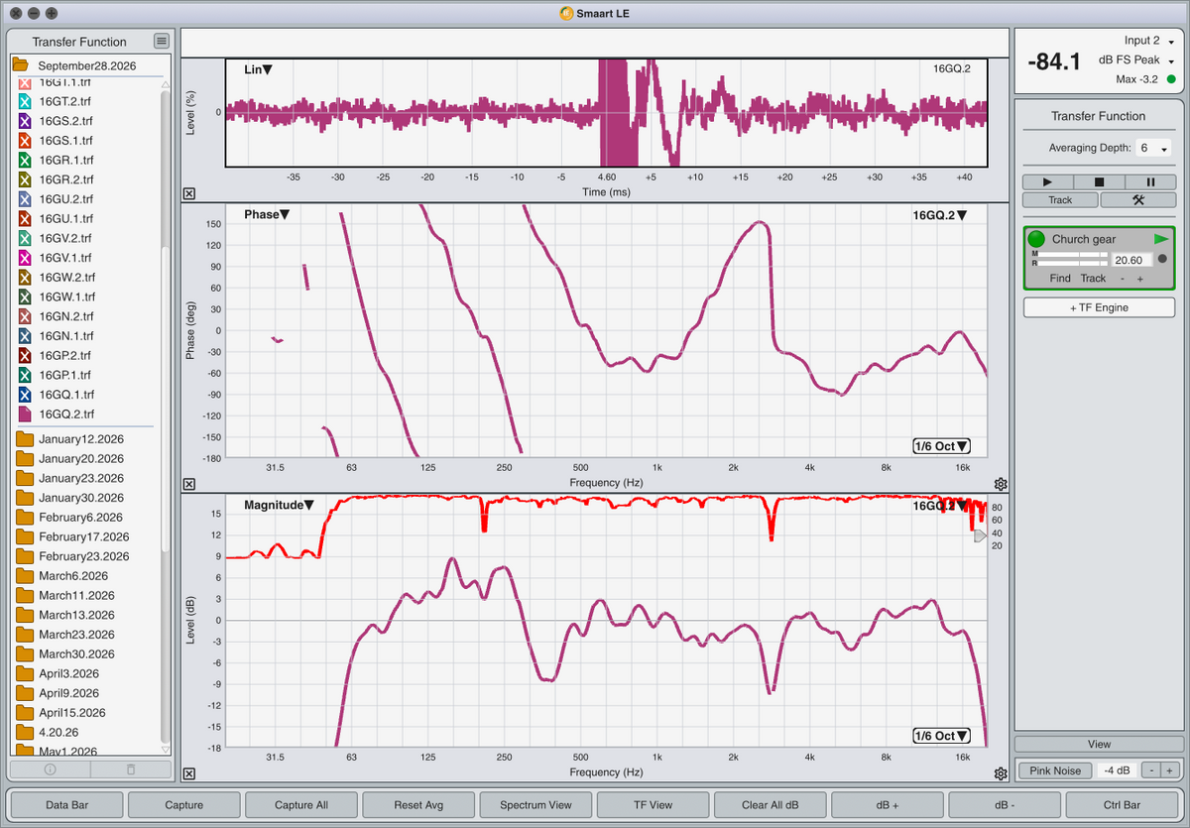The width and height of the screenshot is (1190, 828).
Task: Click the info icon below the file list
Action: click(50, 769)
